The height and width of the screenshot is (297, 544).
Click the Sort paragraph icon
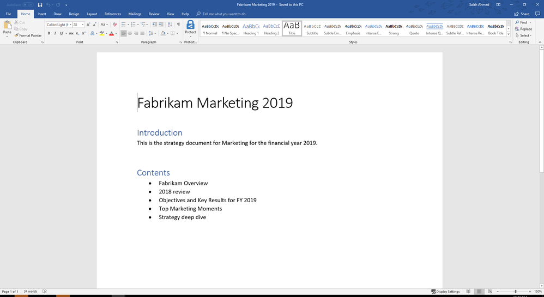(x=170, y=25)
